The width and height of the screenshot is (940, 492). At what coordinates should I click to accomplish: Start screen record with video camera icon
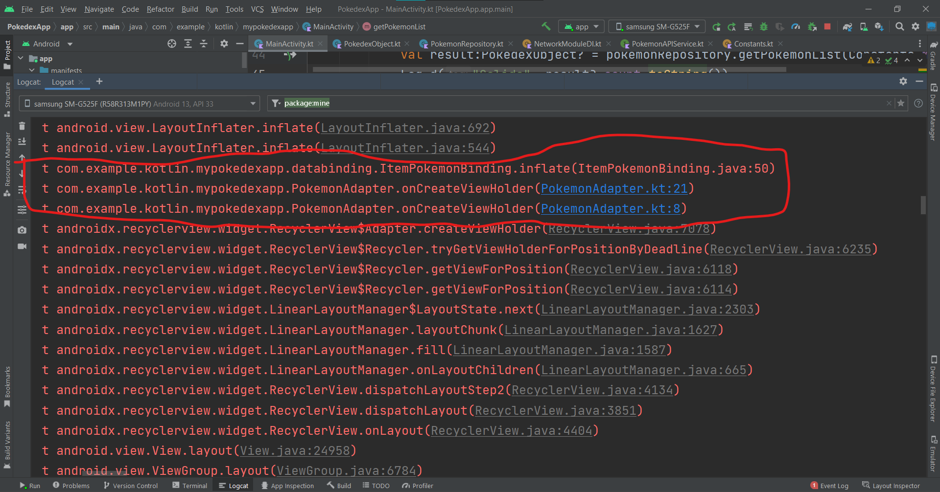click(x=22, y=246)
